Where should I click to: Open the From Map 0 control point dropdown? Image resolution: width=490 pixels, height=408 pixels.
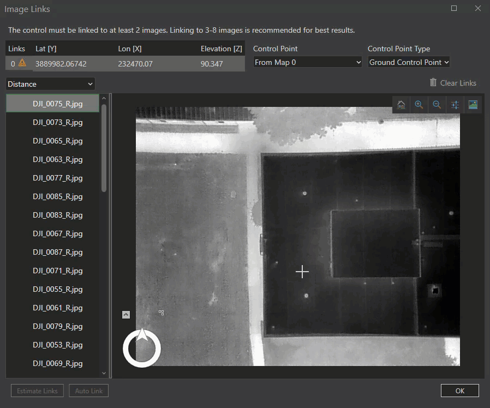(307, 62)
